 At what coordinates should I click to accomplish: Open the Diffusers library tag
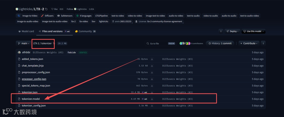coord(47,16)
